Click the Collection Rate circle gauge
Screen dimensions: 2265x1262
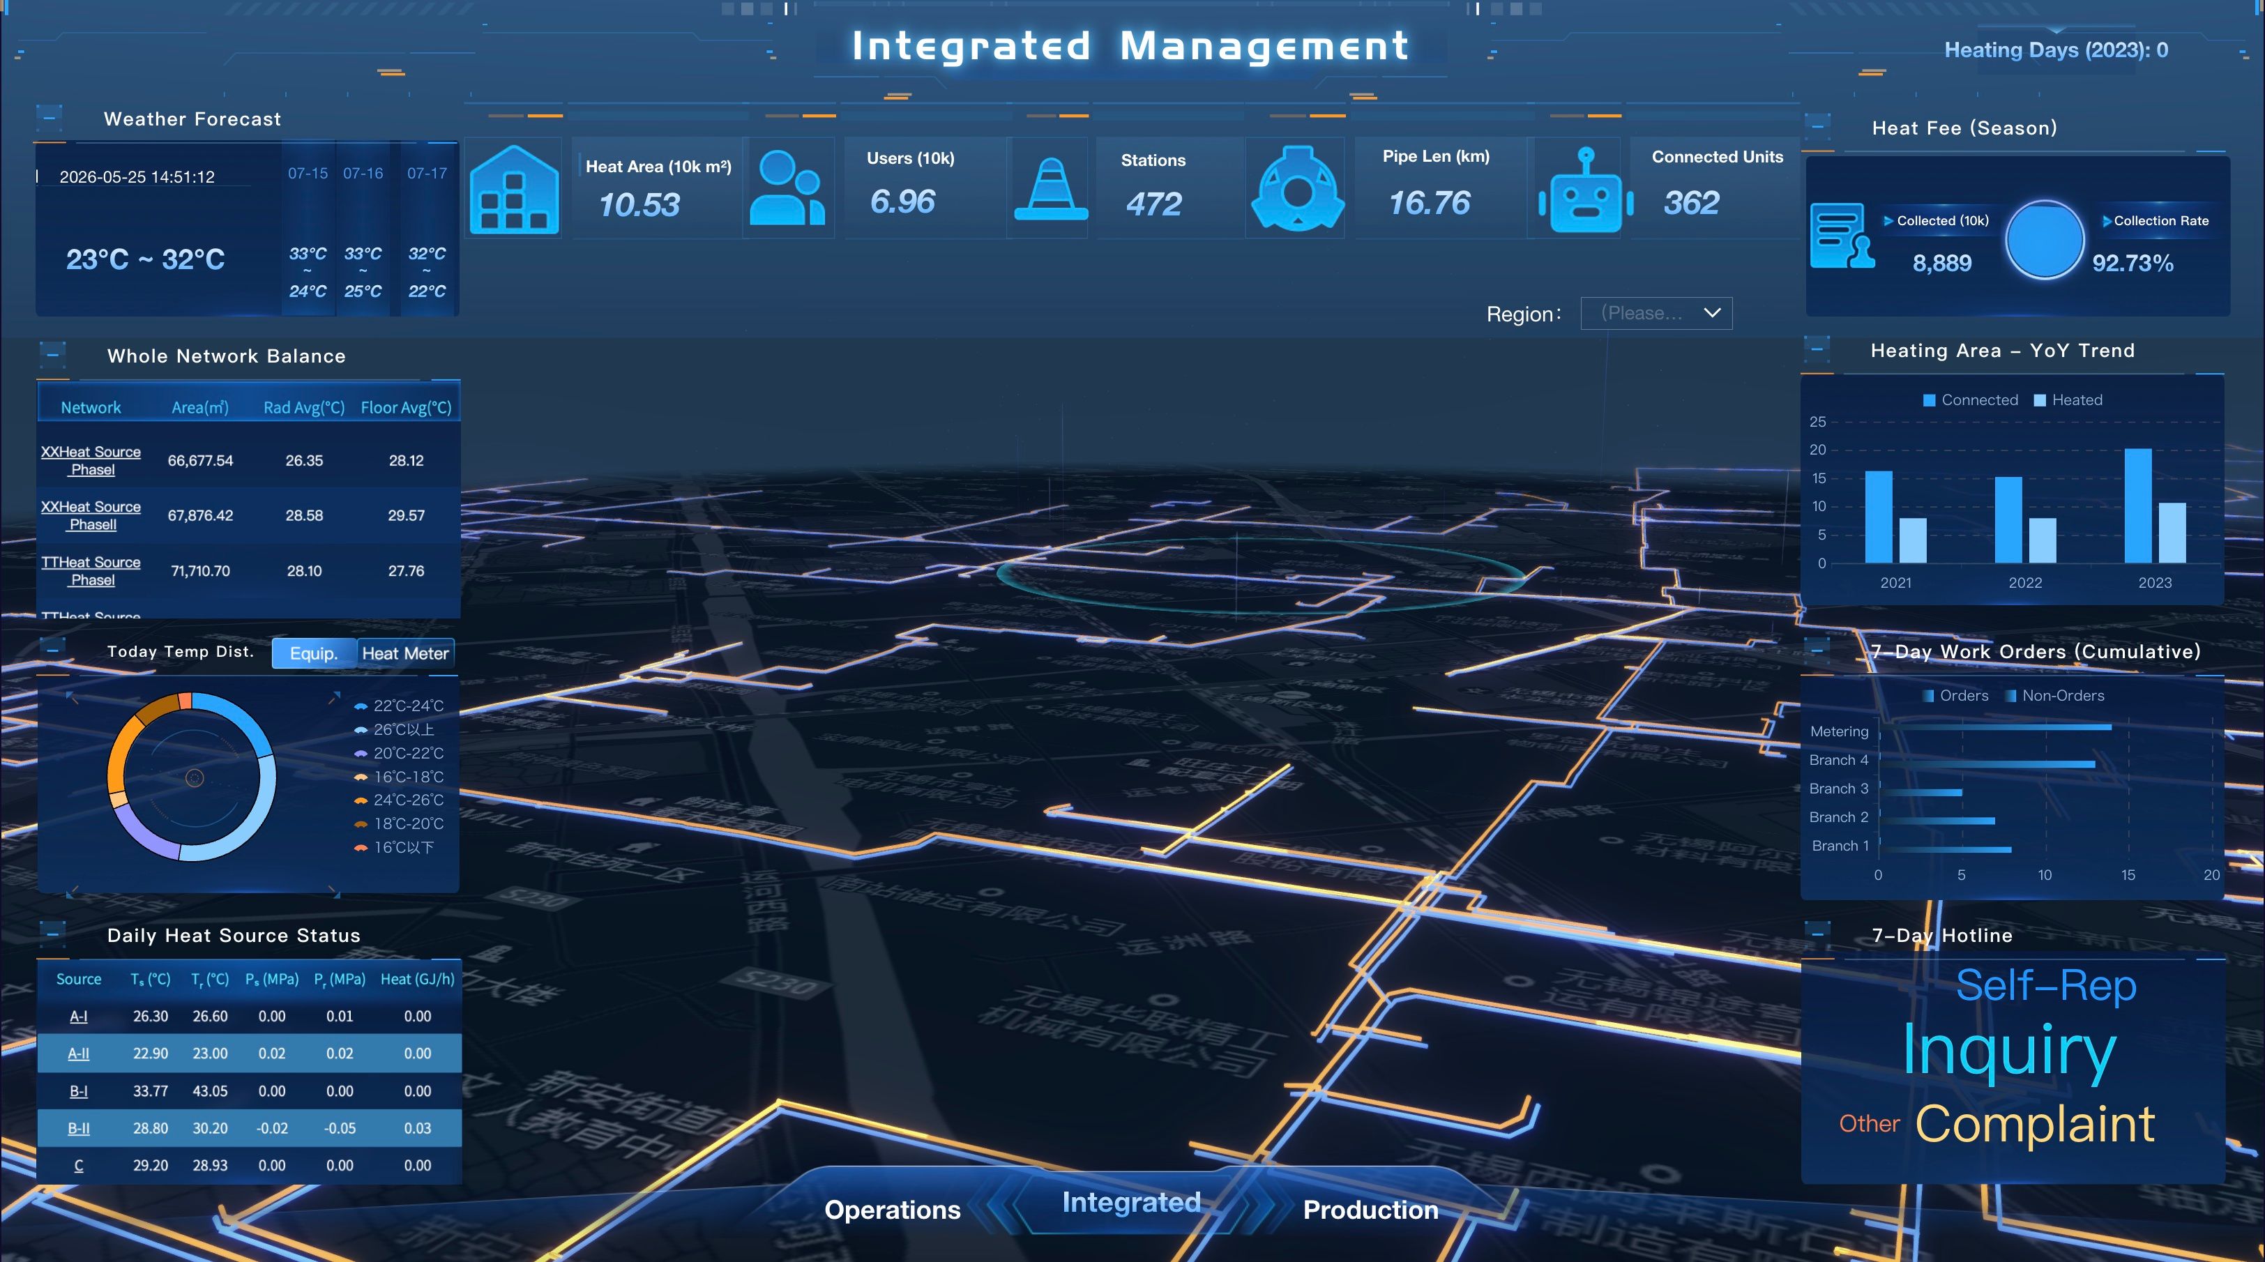2045,239
